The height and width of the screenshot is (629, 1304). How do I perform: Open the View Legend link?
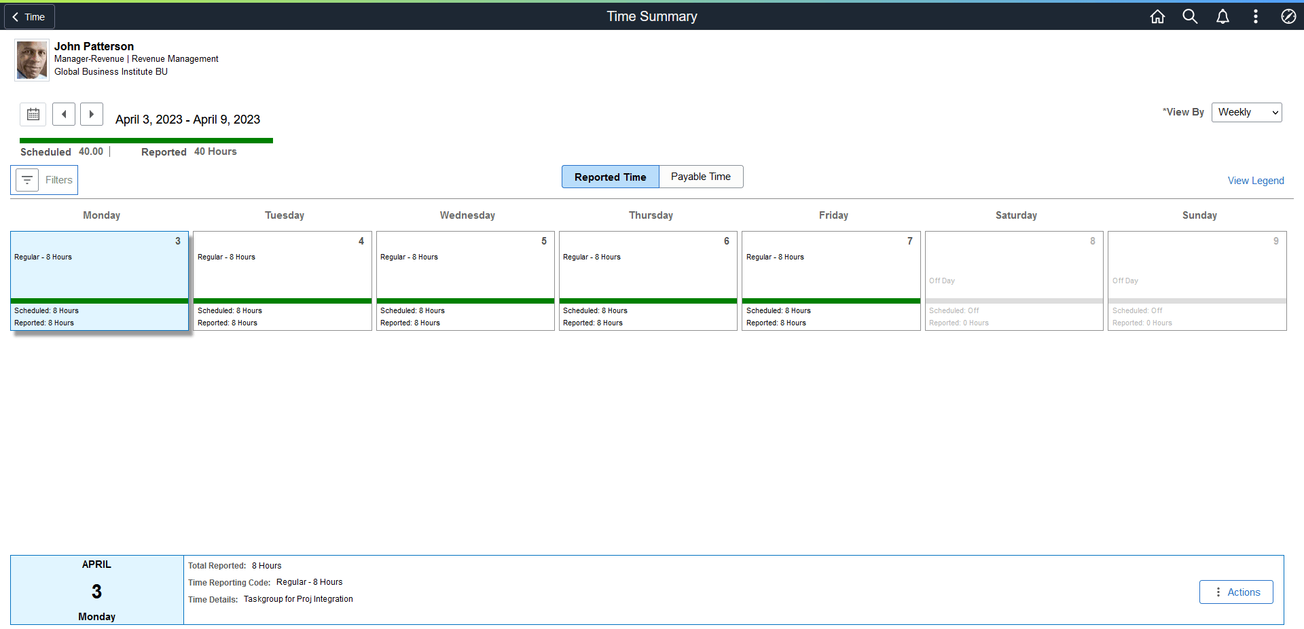1256,181
